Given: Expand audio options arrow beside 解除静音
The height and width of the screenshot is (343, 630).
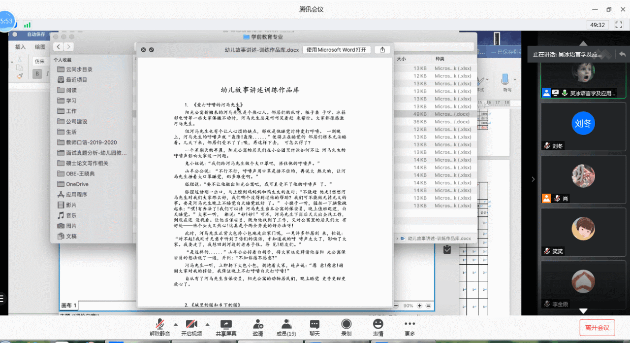Looking at the screenshot, I should point(176,324).
